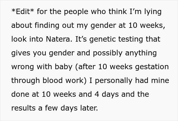Click the word "blood" in the paragraph
The image size is (178, 121).
coord(53,80)
